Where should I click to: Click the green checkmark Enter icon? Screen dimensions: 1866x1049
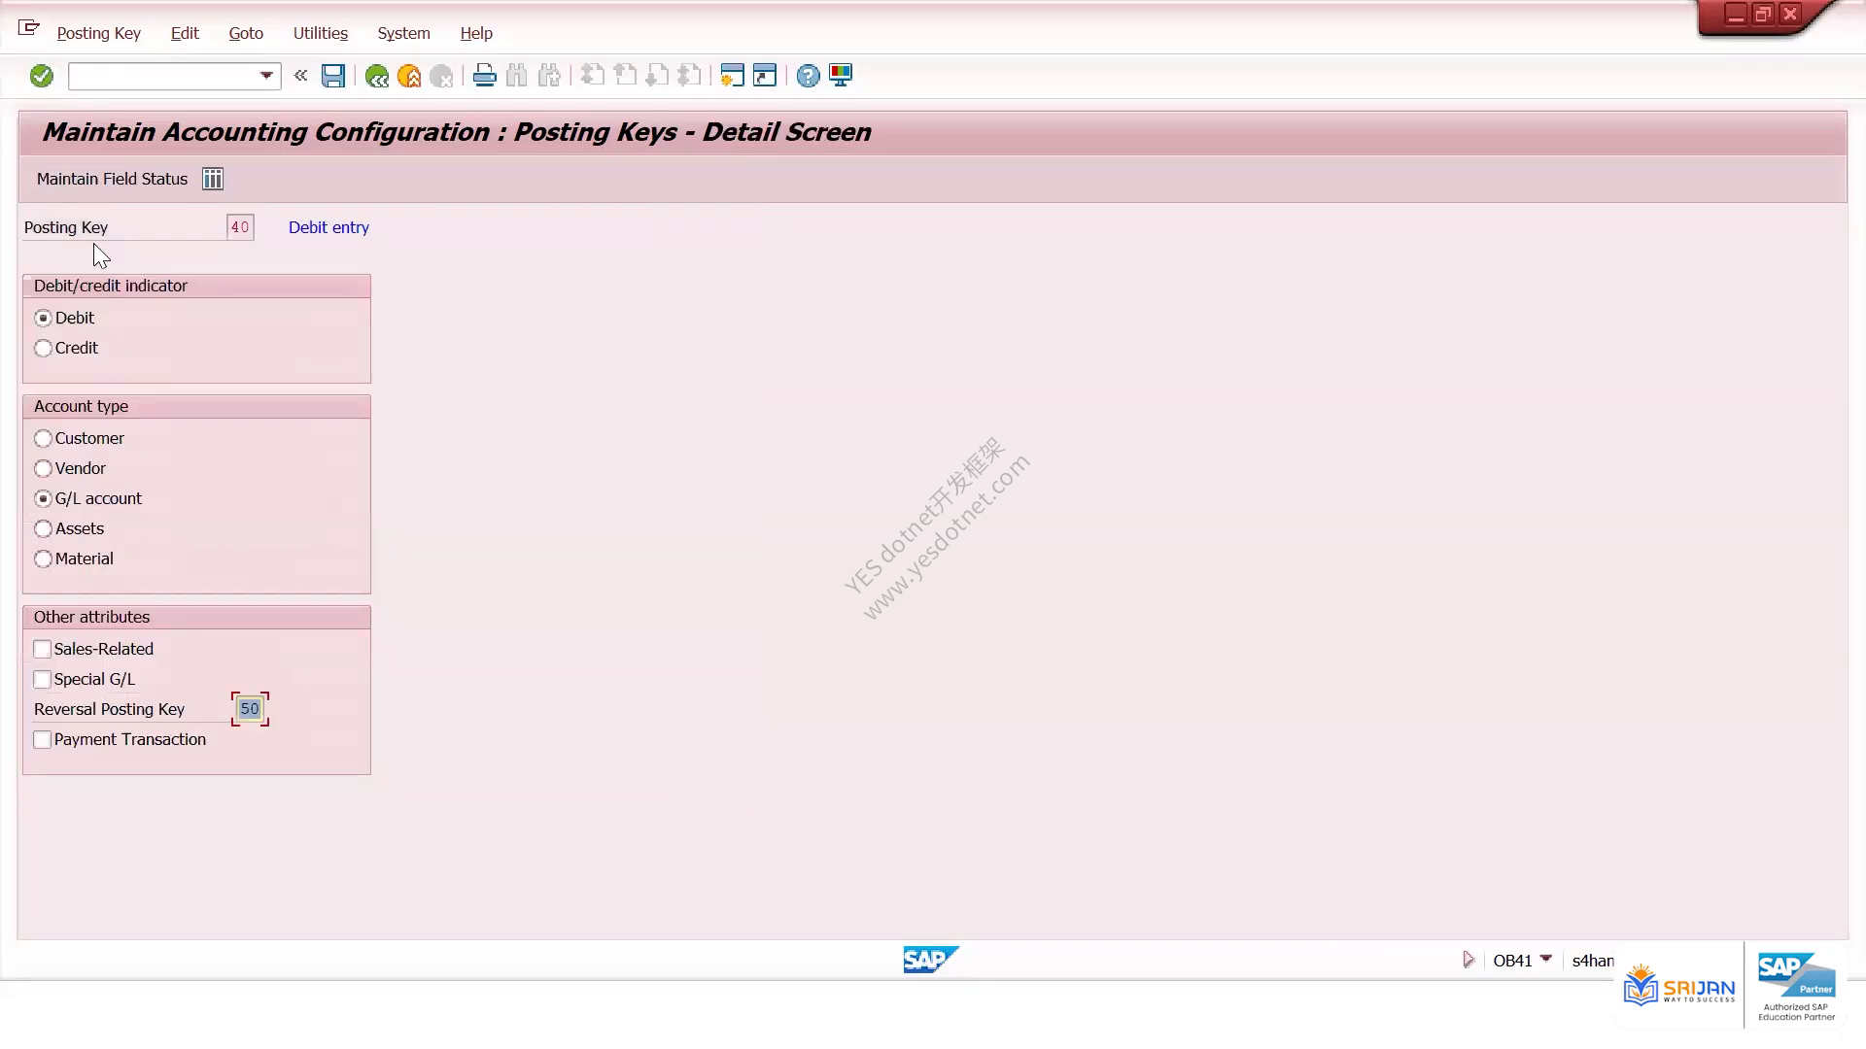[41, 76]
